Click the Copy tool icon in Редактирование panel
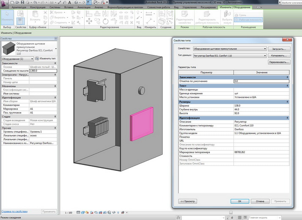302x220 pixels. 97,21
